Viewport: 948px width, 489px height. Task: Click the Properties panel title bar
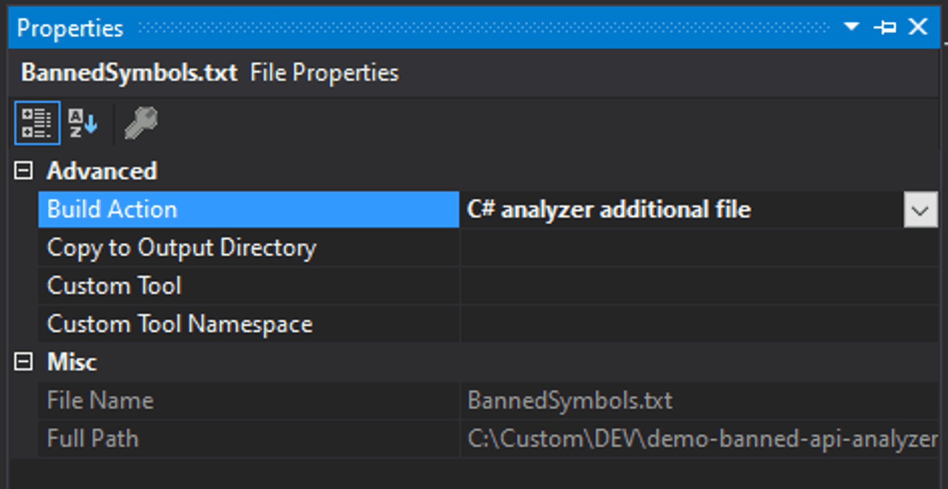pyautogui.click(x=71, y=27)
